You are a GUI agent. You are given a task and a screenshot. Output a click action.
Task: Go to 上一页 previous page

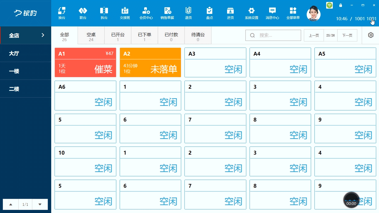pyautogui.click(x=314, y=35)
